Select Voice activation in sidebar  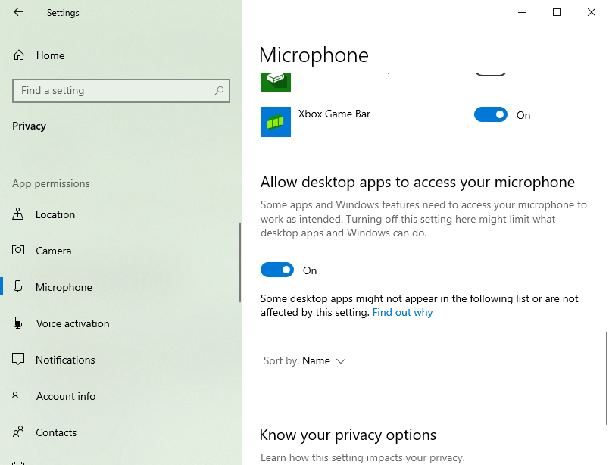[73, 323]
